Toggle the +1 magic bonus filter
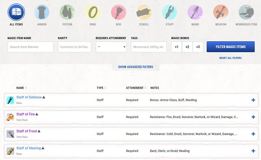 coord(177,47)
